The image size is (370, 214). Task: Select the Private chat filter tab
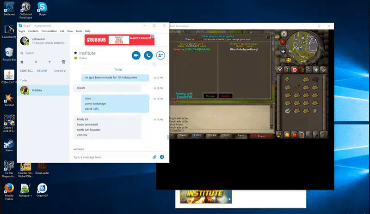(x=212, y=136)
